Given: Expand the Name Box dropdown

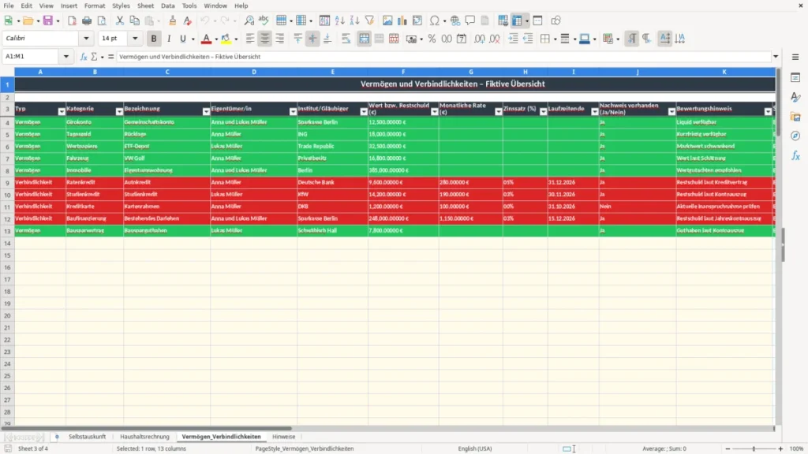Looking at the screenshot, I should point(66,57).
